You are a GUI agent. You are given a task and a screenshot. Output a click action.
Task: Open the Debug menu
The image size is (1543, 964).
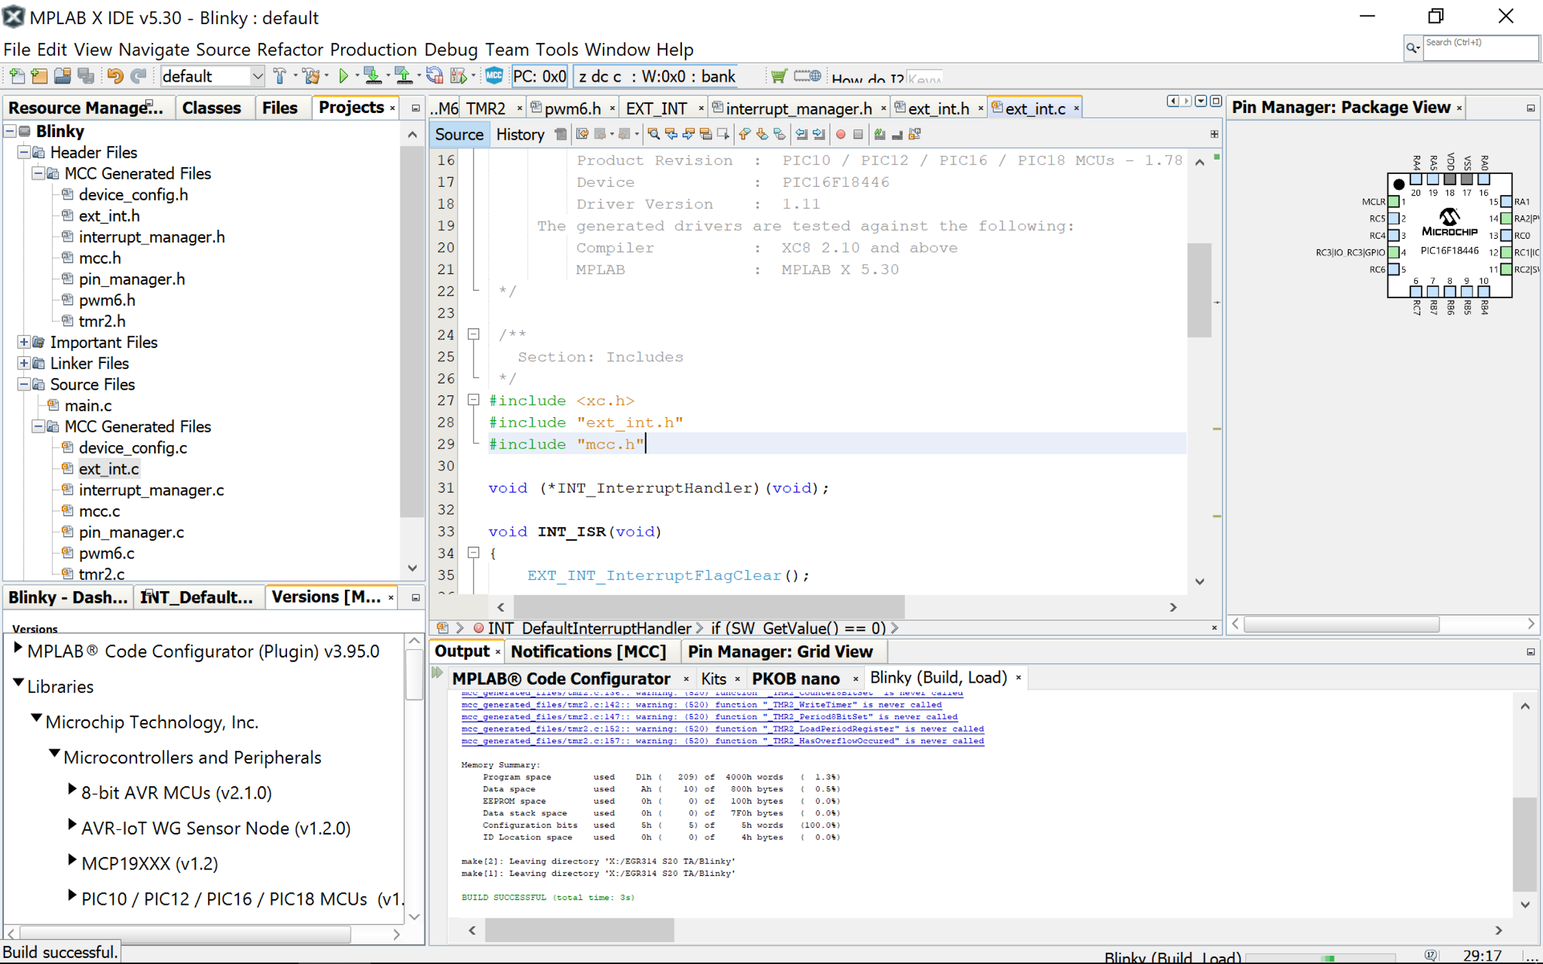click(451, 50)
